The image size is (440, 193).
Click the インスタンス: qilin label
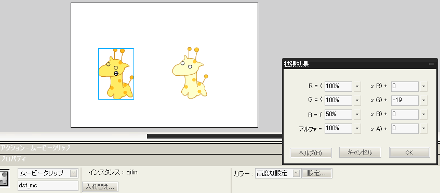point(113,172)
